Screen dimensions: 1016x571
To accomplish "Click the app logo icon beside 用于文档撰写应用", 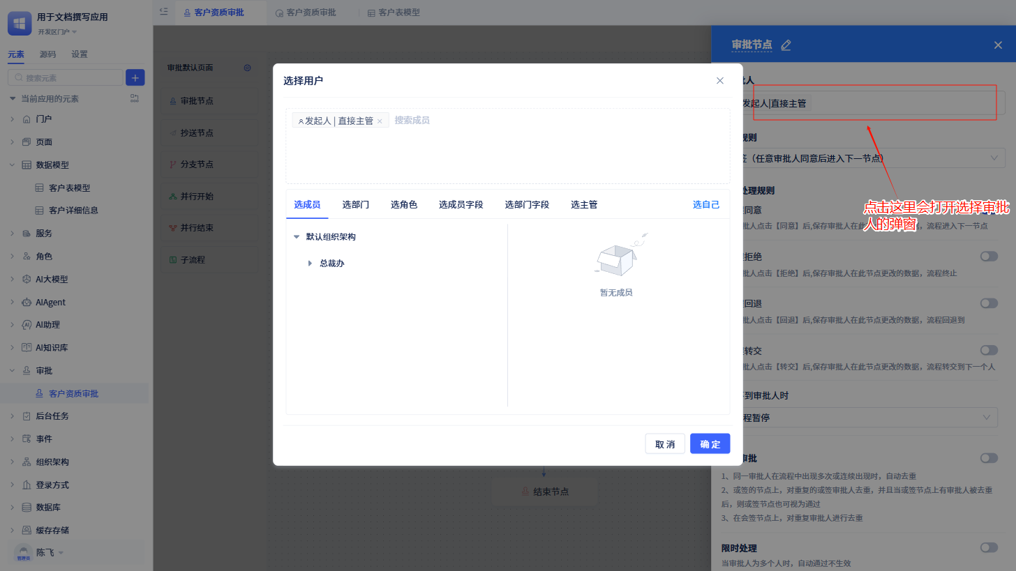I will 19,23.
